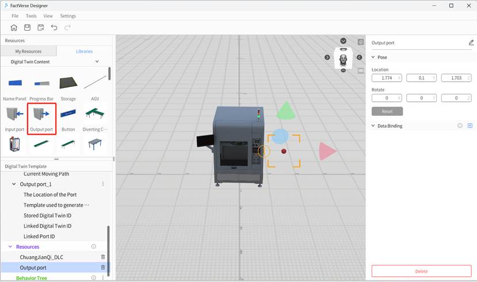
Task: Click the head view cube
Action: 343,59
